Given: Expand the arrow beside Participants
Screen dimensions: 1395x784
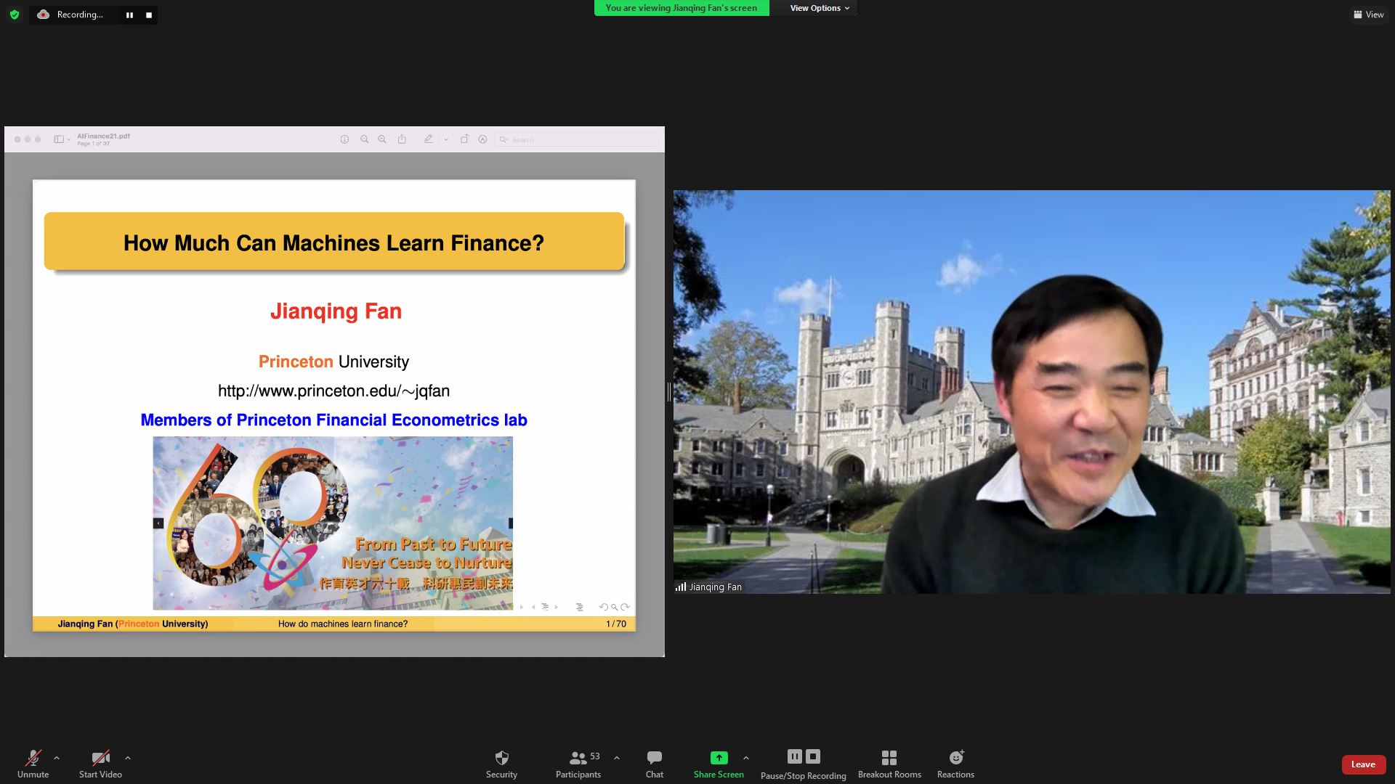Looking at the screenshot, I should pyautogui.click(x=617, y=758).
